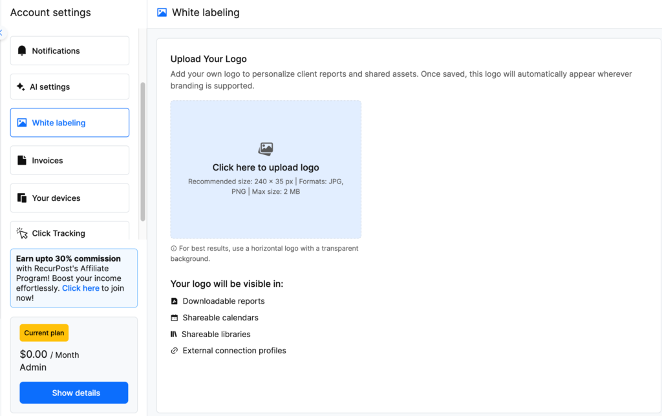Click 'Click here to upload logo' text
This screenshot has width=662, height=416.
(266, 167)
